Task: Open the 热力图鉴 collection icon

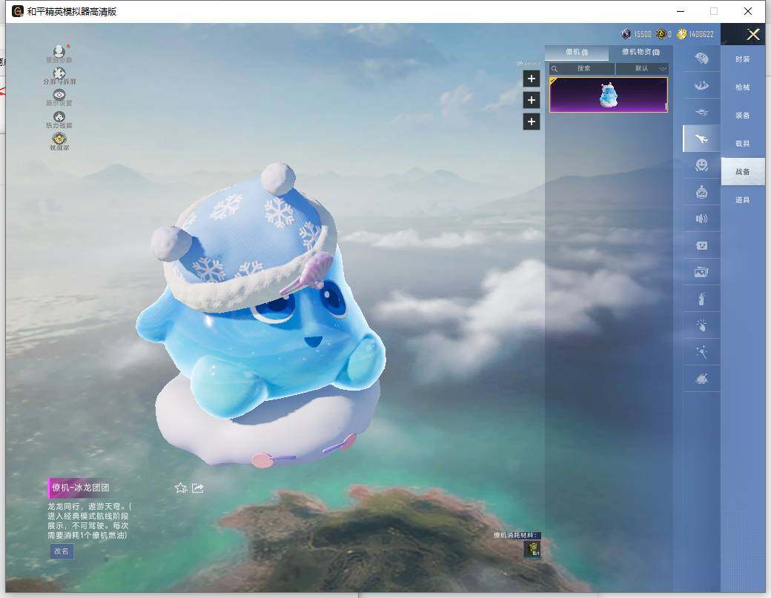Action: (59, 120)
